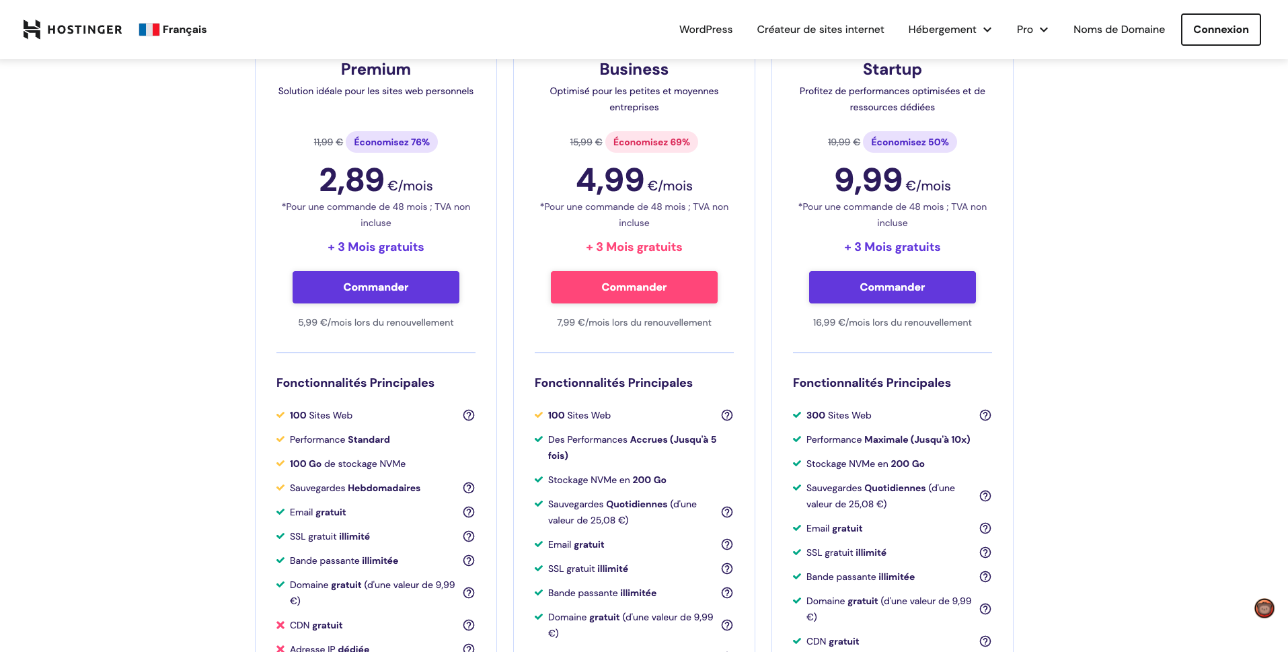Image resolution: width=1288 pixels, height=652 pixels.
Task: Click the Connexion button
Action: click(x=1221, y=30)
